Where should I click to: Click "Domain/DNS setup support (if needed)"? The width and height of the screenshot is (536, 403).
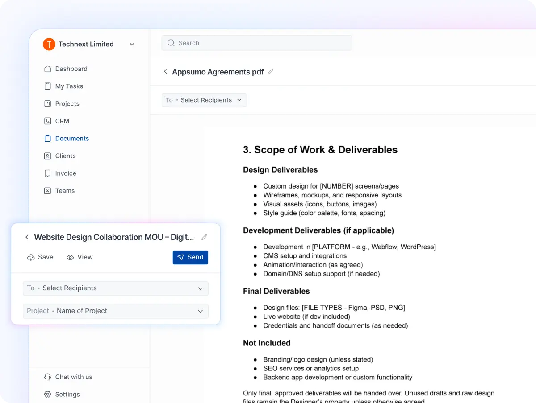pos(322,274)
